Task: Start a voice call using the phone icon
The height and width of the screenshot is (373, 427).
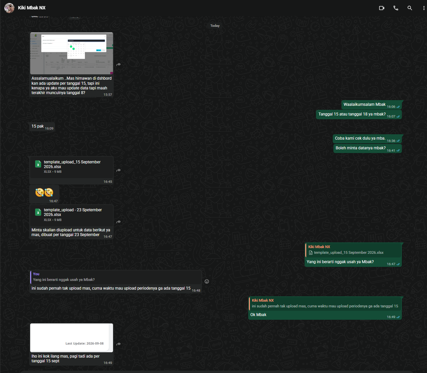Action: [x=396, y=8]
